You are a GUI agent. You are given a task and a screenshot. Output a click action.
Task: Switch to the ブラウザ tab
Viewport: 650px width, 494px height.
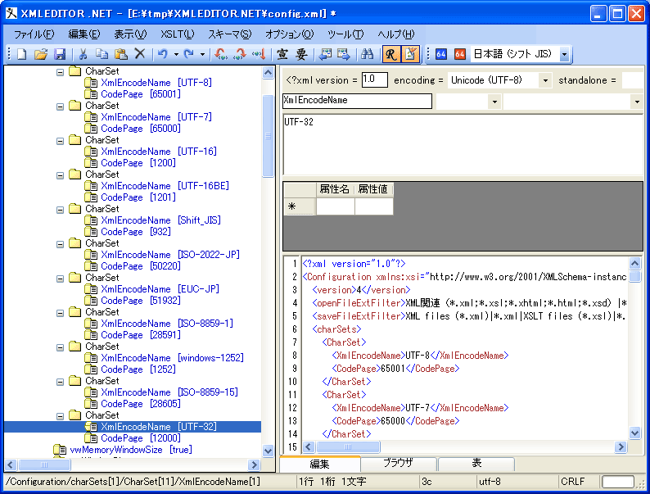click(399, 464)
